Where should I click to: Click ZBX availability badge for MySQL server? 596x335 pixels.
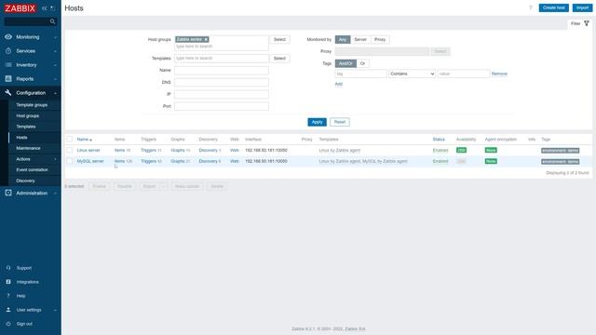click(x=461, y=161)
